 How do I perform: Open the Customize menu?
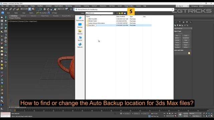pyautogui.click(x=78, y=6)
